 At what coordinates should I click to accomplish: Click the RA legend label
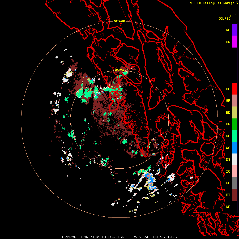tap(228, 136)
